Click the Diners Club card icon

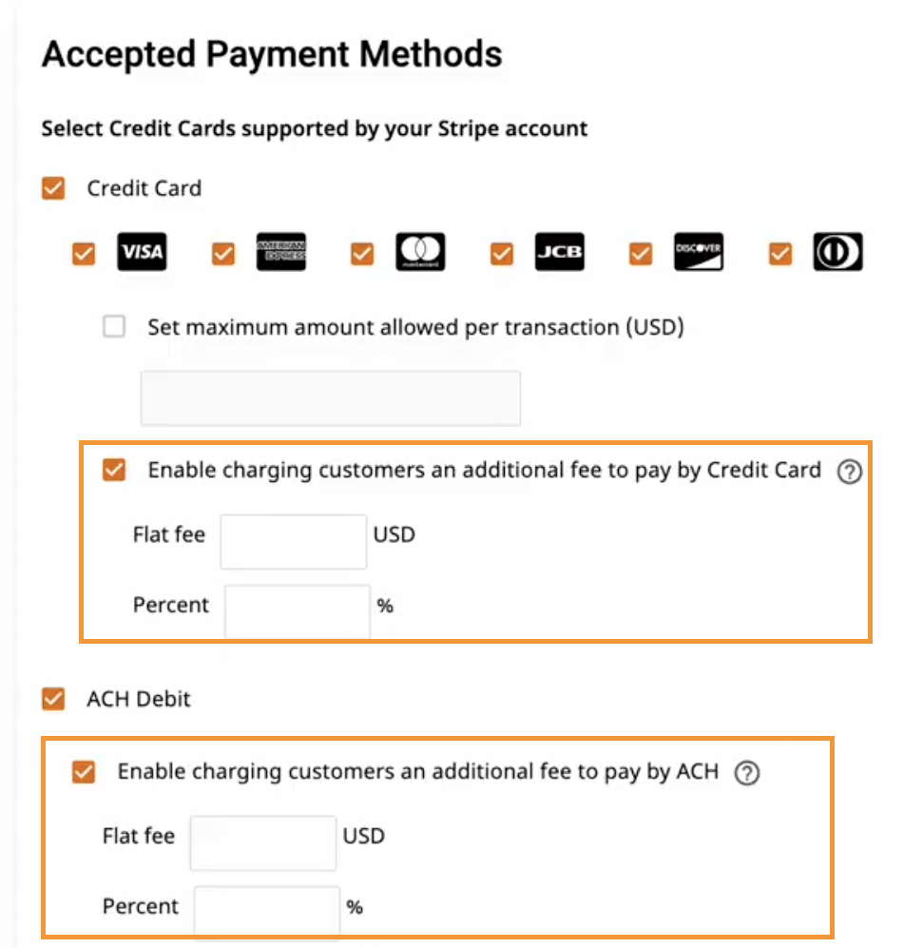838,252
